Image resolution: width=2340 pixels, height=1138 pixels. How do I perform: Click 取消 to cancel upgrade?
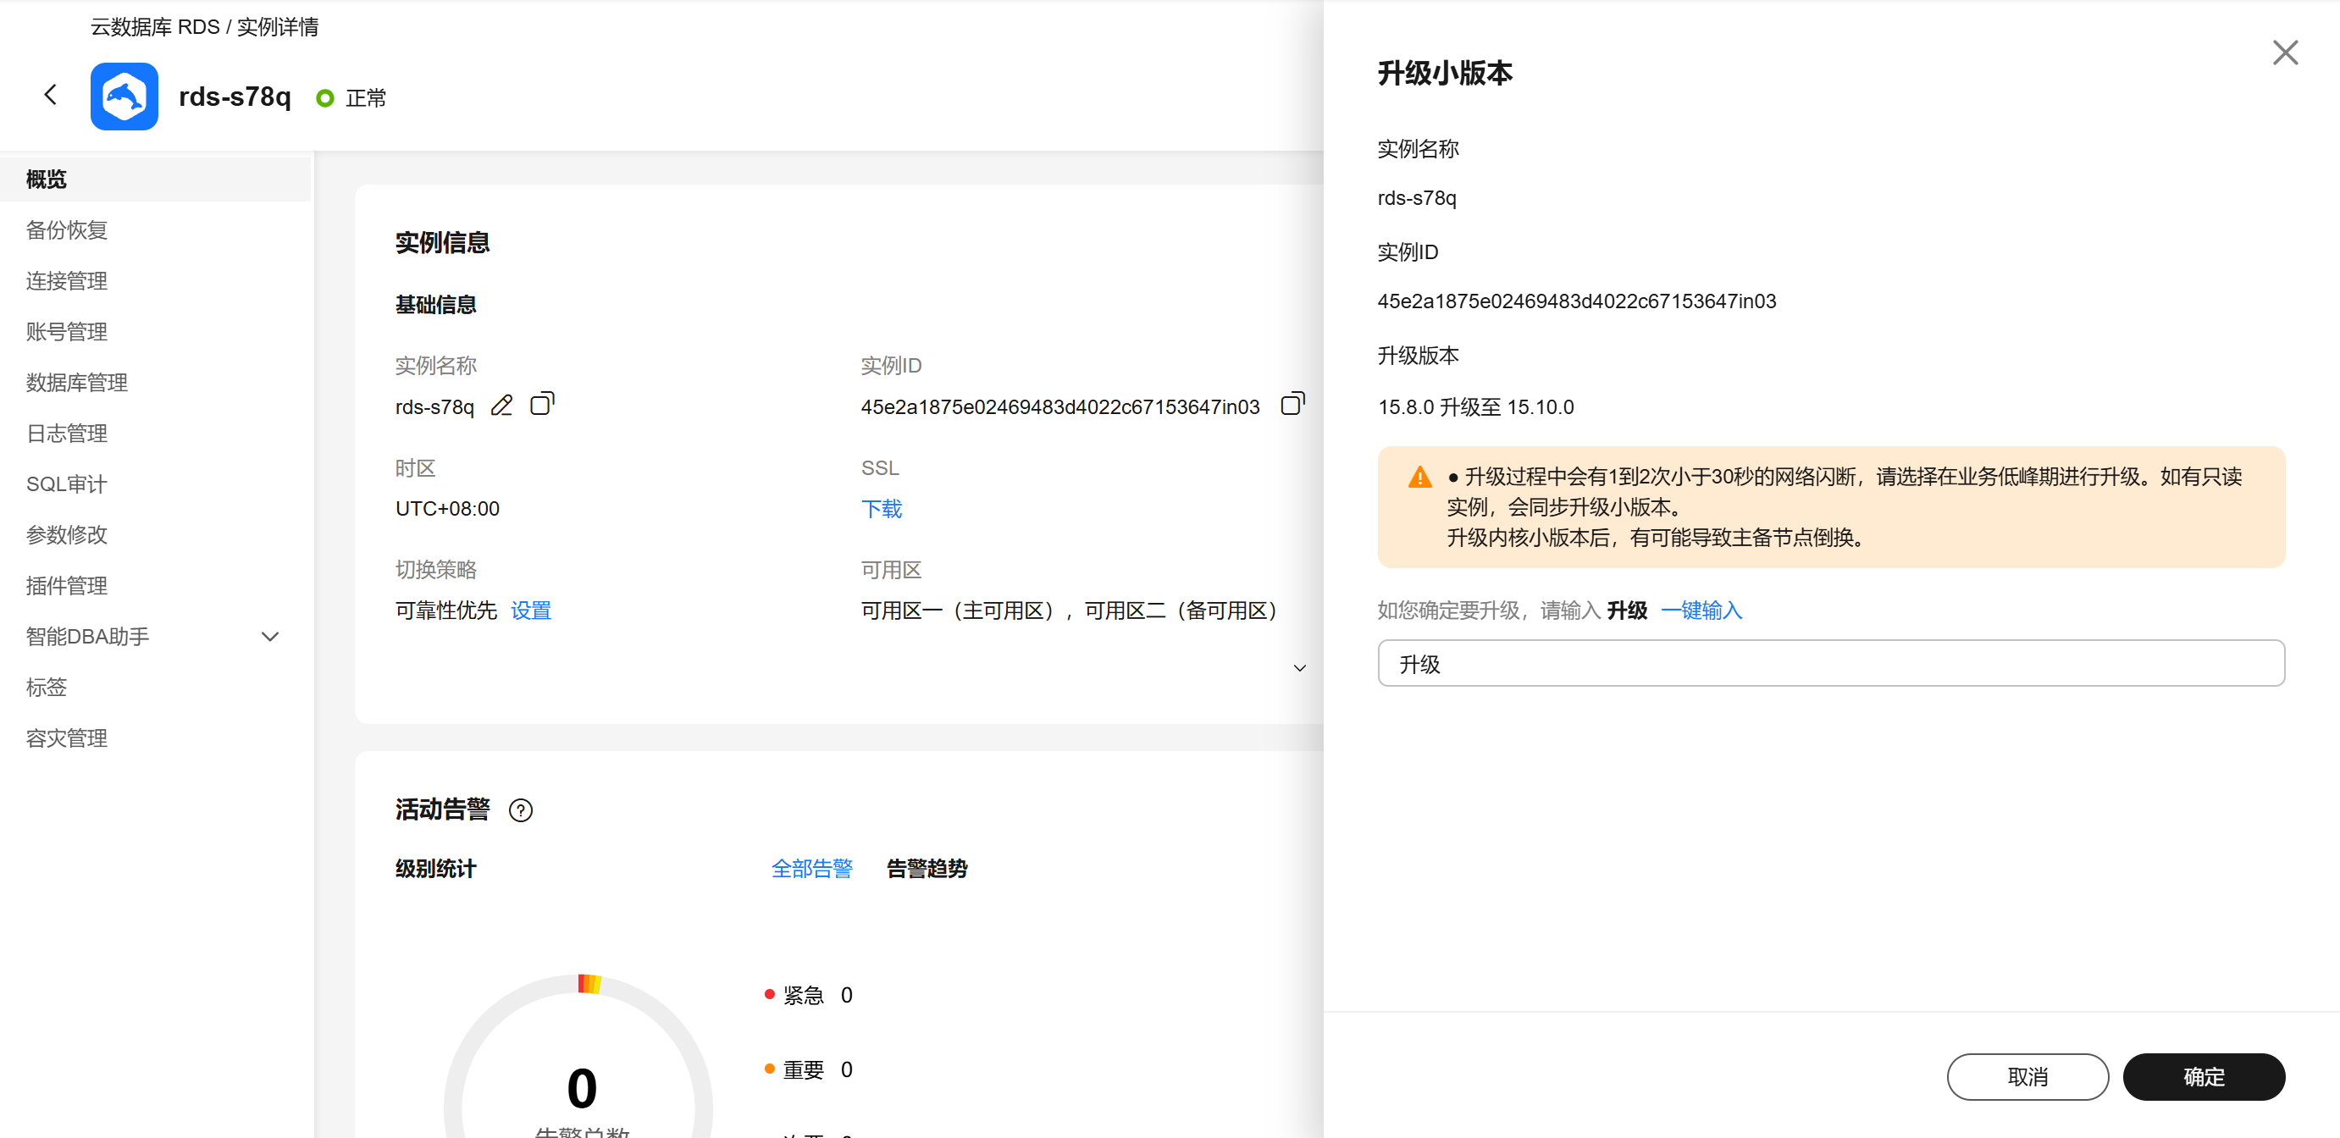[2027, 1077]
